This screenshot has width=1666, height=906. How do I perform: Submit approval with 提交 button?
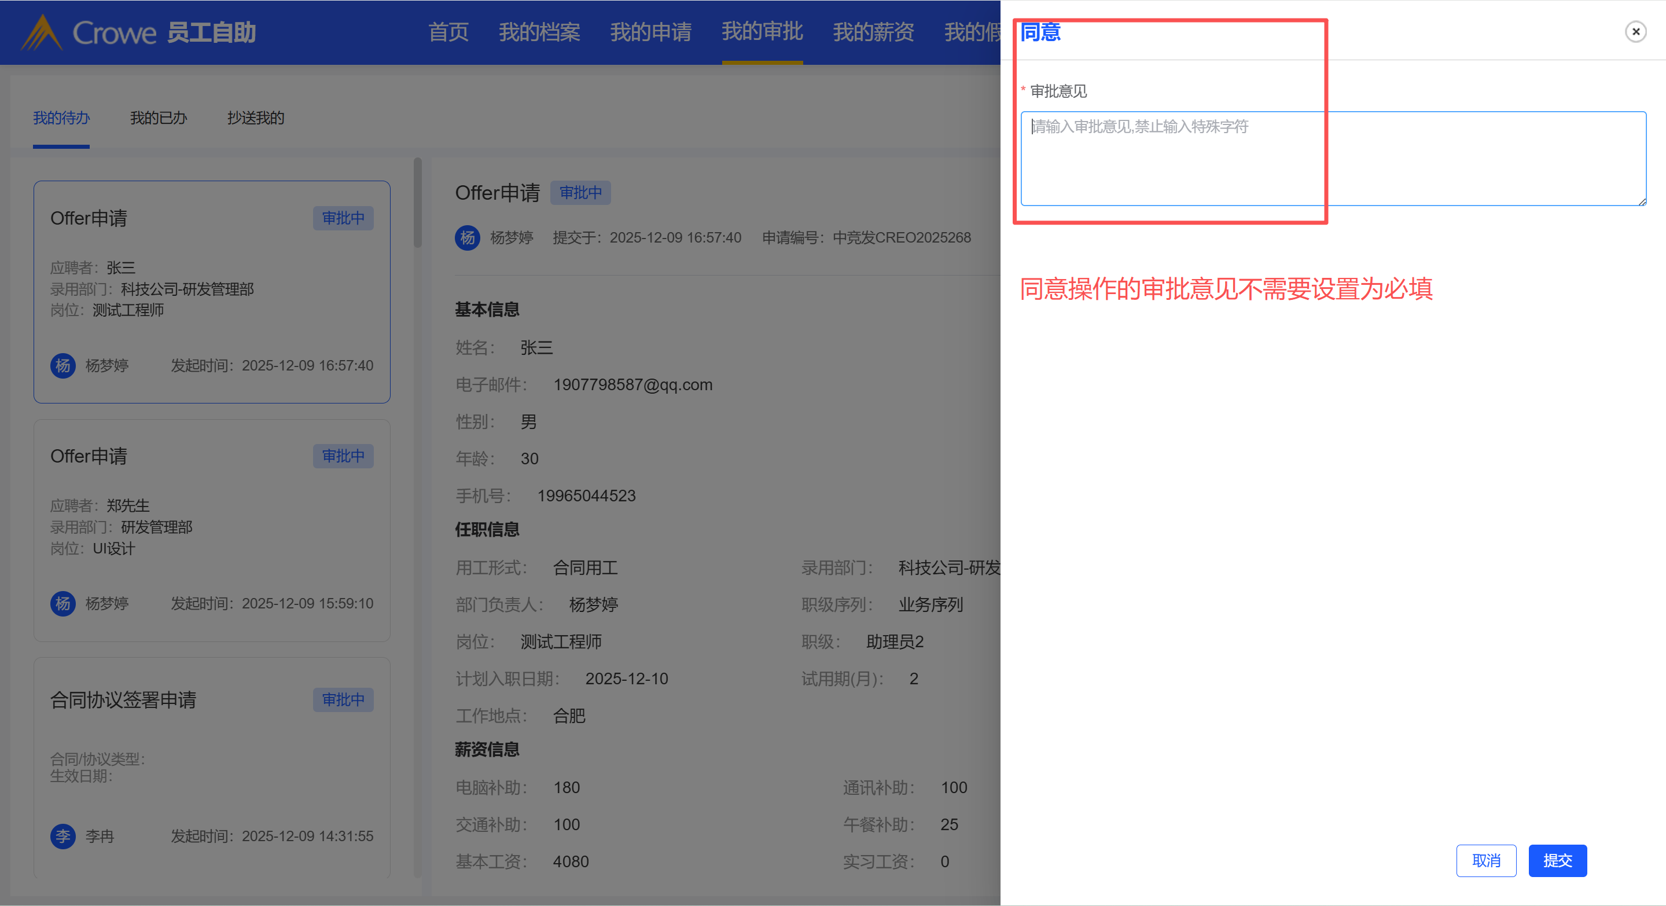tap(1557, 861)
